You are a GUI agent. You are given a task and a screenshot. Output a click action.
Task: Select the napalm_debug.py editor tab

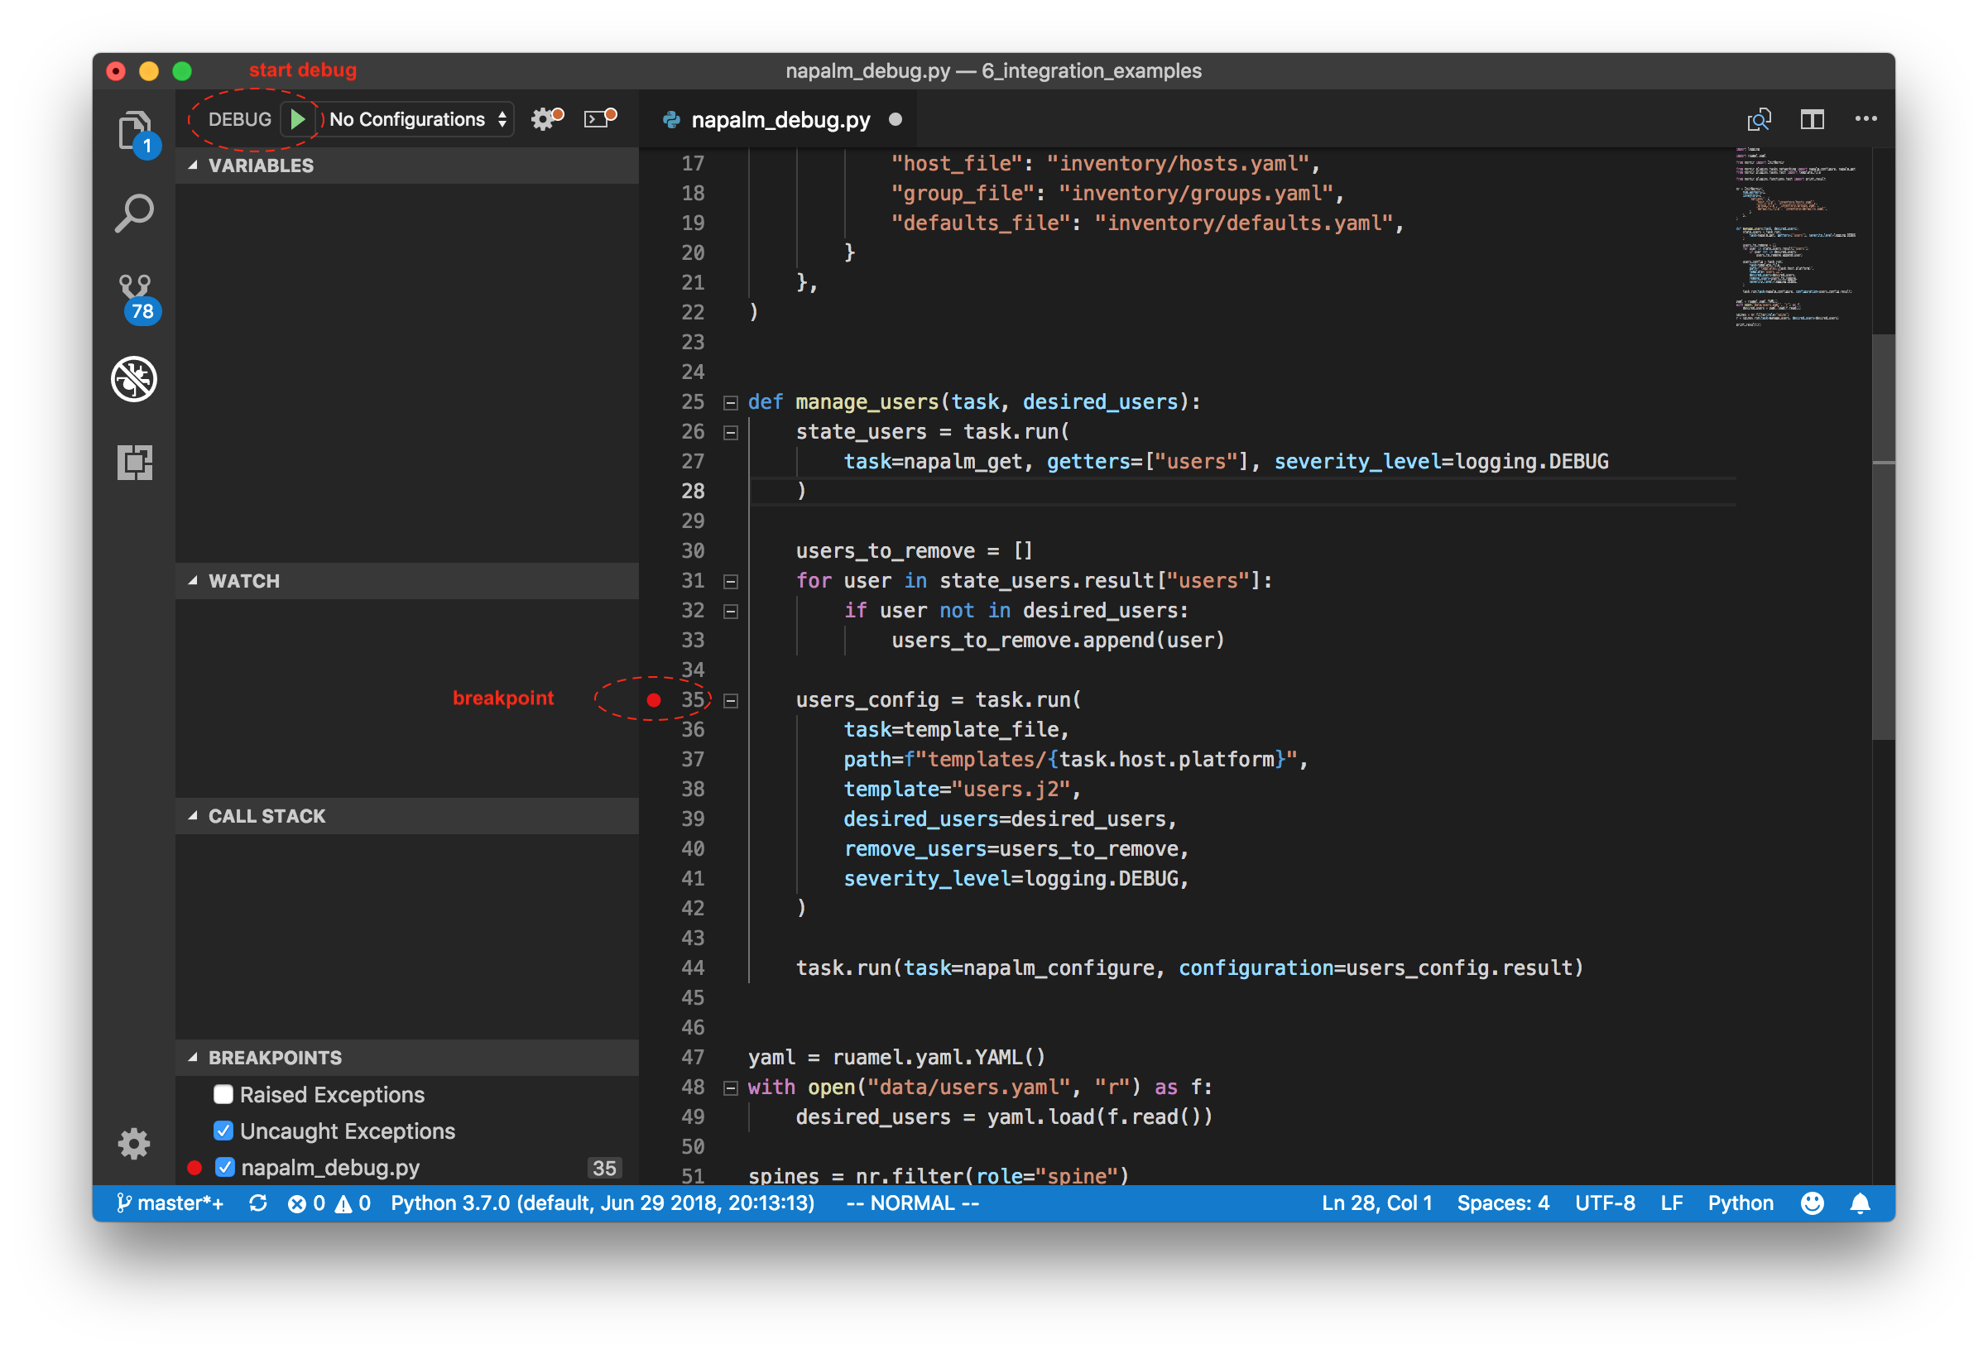778,119
